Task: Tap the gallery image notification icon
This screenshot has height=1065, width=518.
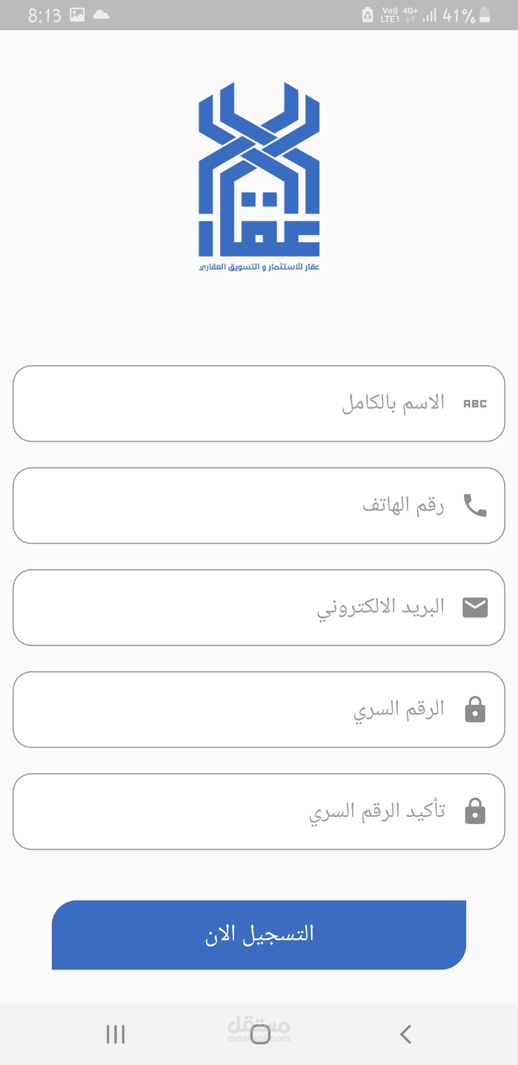Action: coord(77,15)
